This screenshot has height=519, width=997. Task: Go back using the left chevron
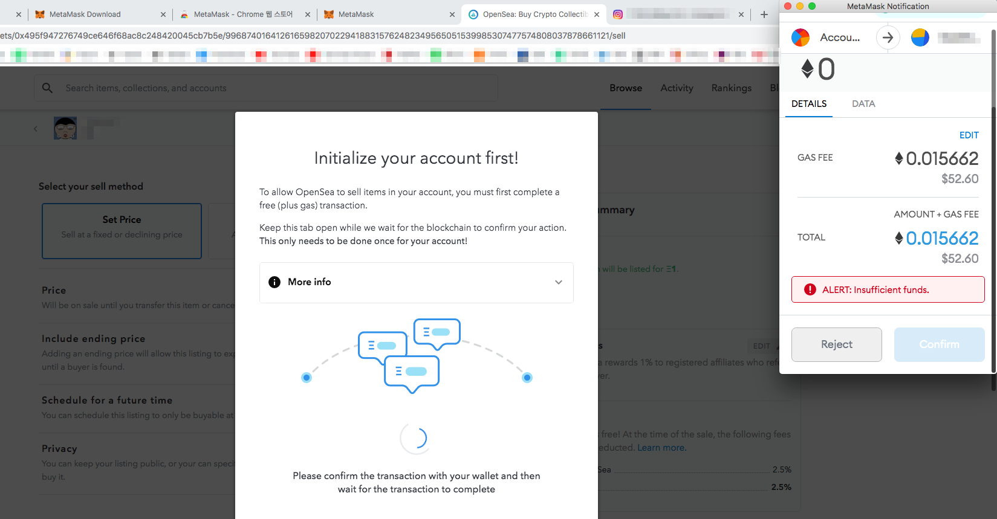tap(36, 129)
